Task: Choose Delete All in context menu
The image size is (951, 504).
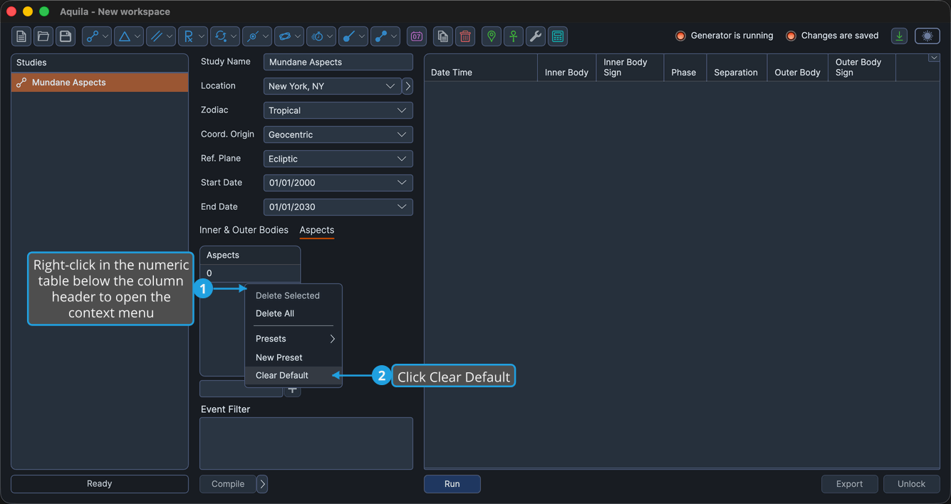Action: coord(275,313)
